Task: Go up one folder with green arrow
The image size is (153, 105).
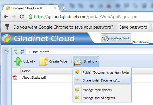Action: [16, 52]
